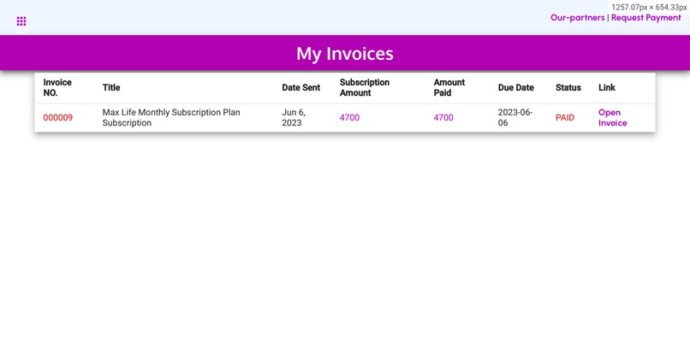Screen dimensions: 690x359
Task: Click the 2023-06-06 due date
Action: click(x=515, y=118)
